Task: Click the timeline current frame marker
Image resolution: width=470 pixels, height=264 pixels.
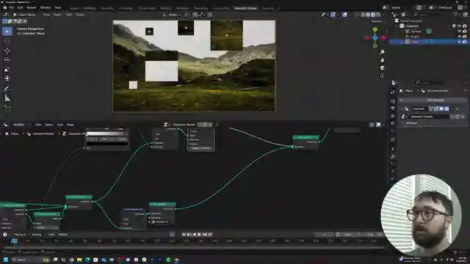Action: point(14,241)
